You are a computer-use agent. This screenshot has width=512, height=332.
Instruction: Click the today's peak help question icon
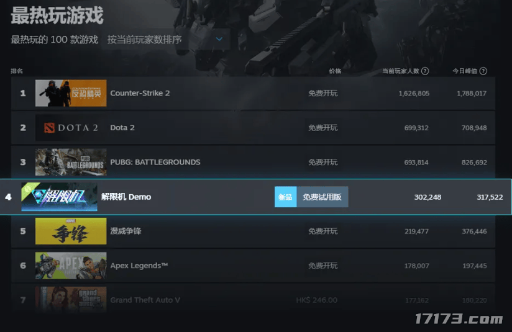[x=483, y=71]
